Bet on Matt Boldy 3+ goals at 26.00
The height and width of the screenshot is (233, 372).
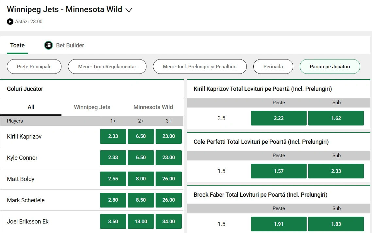(x=168, y=179)
